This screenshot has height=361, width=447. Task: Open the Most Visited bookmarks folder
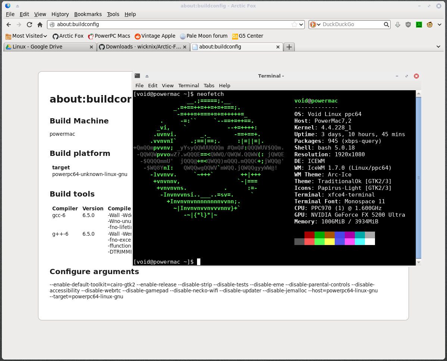tap(26, 36)
